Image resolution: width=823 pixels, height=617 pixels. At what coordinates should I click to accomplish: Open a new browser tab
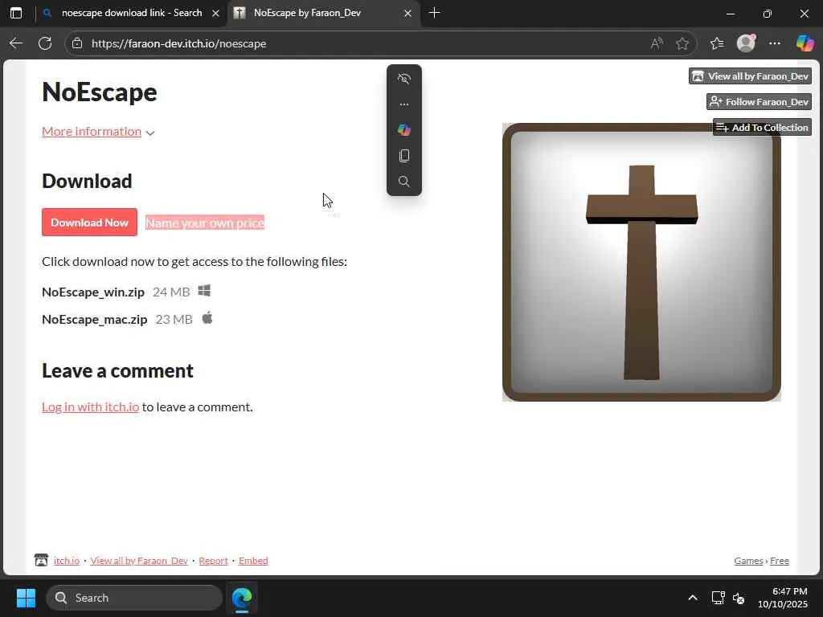coord(434,13)
